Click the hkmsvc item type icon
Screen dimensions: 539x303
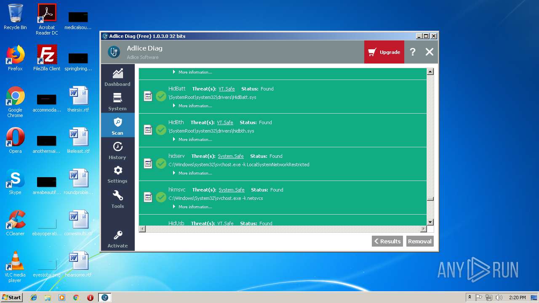pyautogui.click(x=148, y=197)
